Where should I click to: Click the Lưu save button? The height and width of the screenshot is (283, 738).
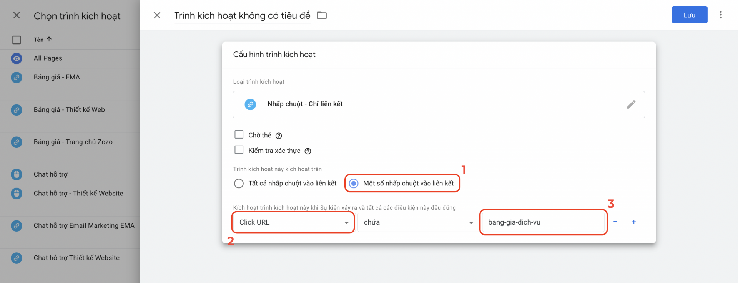(x=690, y=15)
